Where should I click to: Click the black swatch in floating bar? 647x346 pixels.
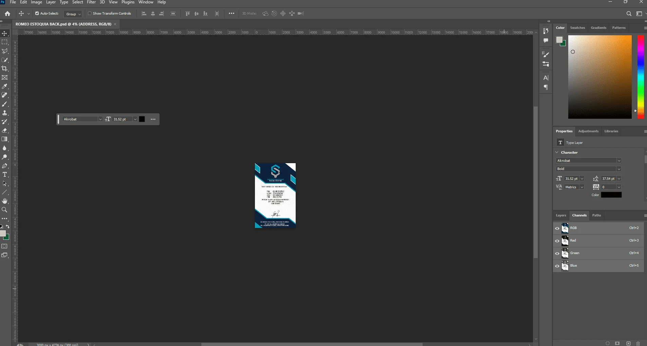tap(142, 119)
